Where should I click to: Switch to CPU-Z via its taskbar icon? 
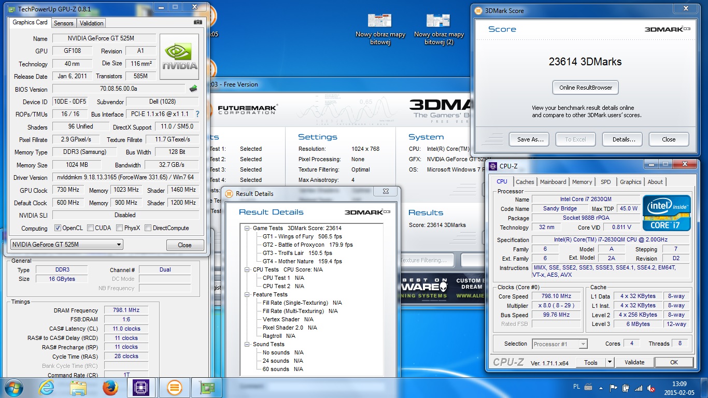coord(141,388)
